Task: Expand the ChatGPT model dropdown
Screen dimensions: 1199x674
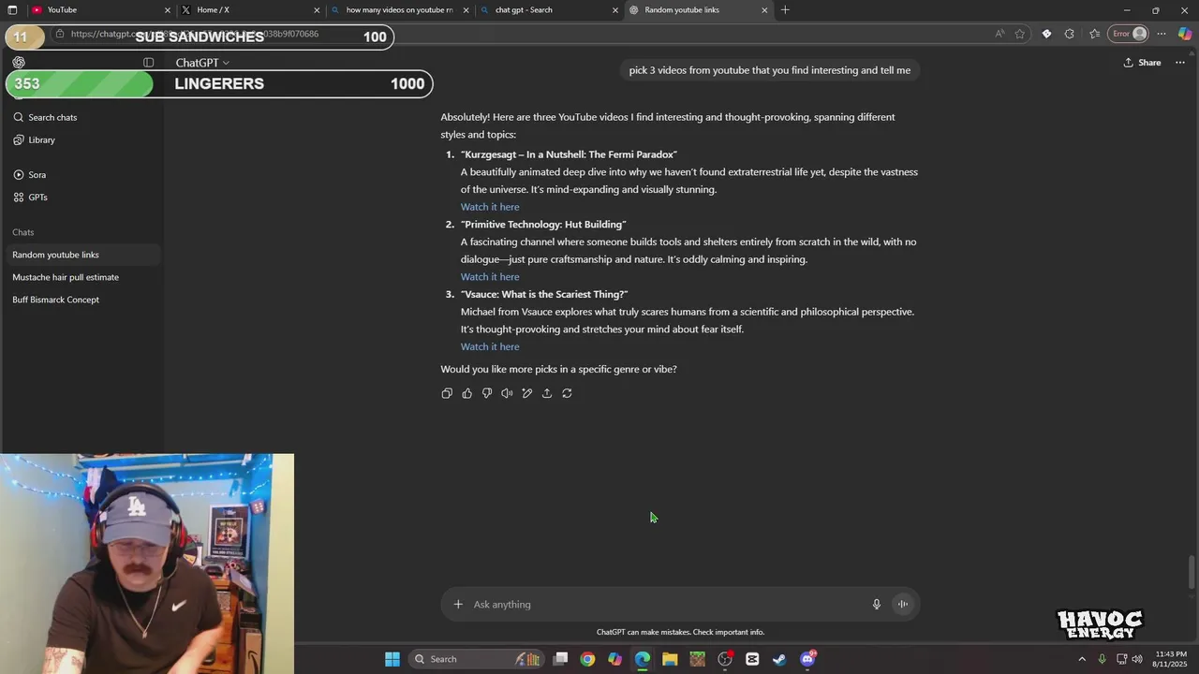Action: tap(202, 63)
